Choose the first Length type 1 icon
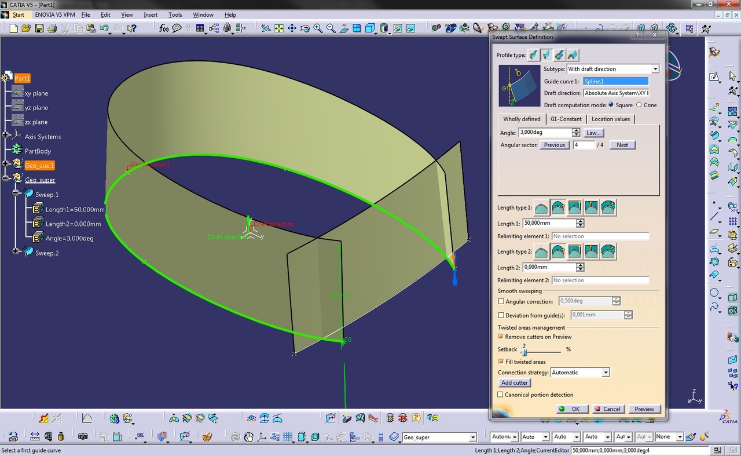Screen dimensions: 741x456 pyautogui.click(x=541, y=207)
